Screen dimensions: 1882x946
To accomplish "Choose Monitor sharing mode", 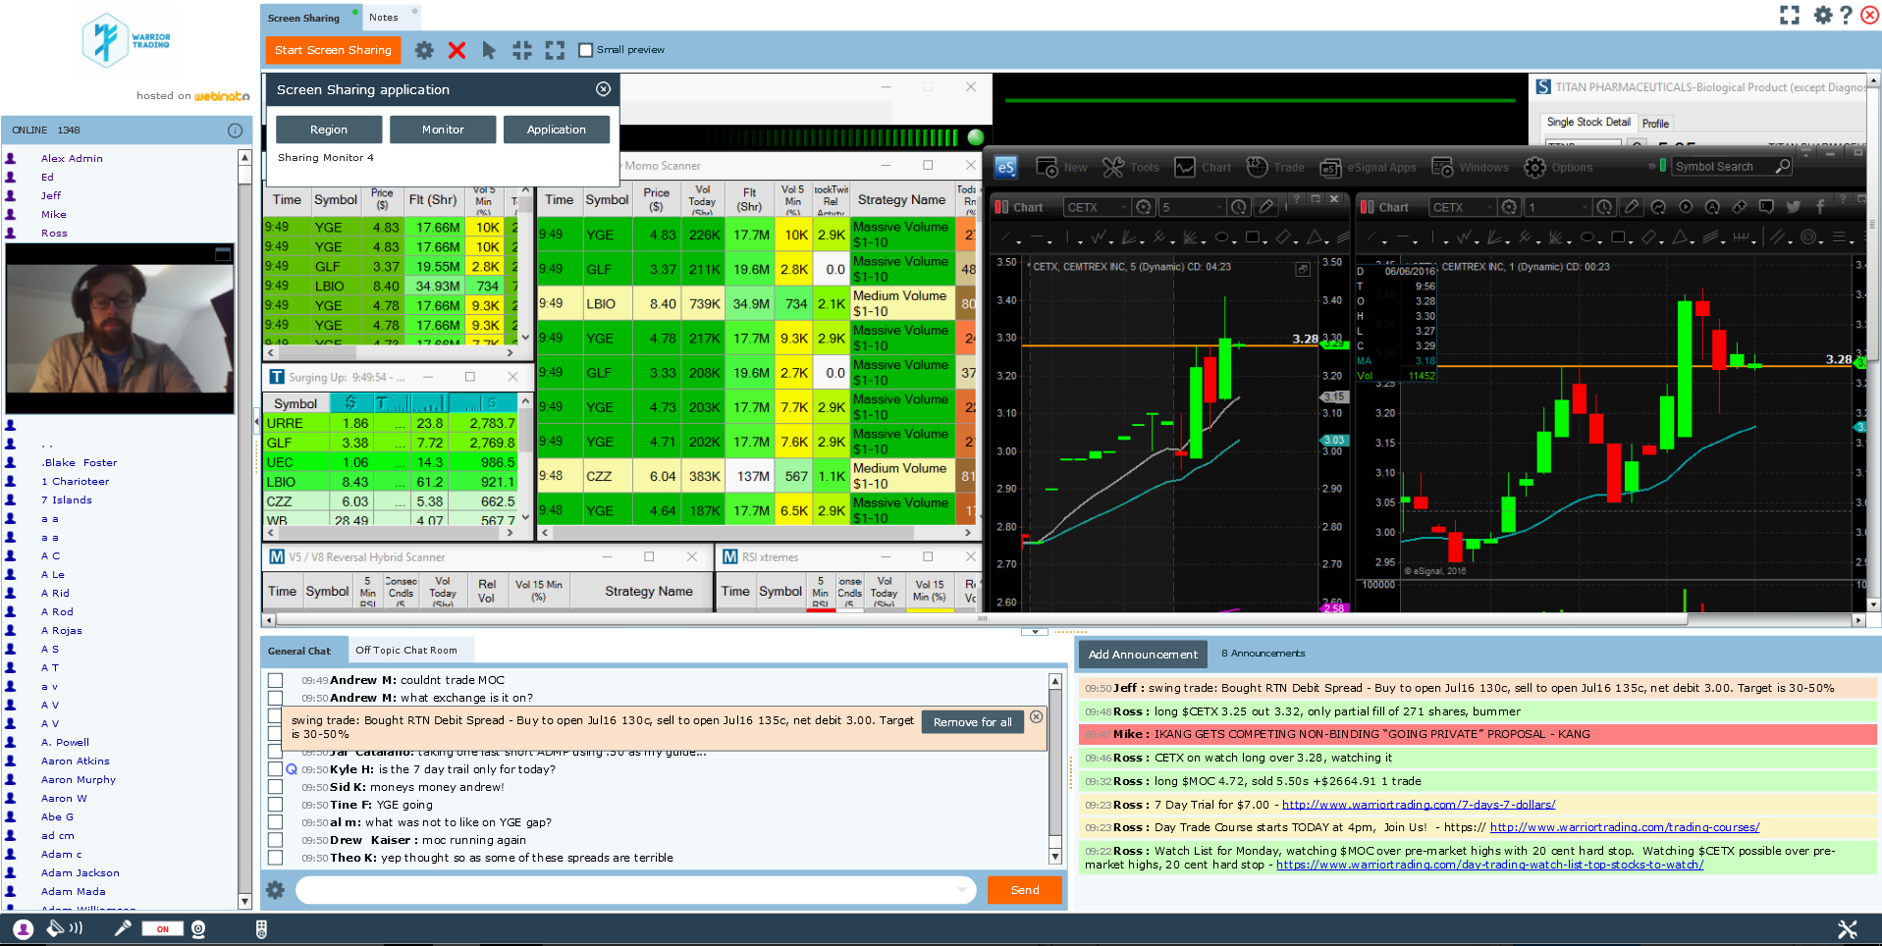I will point(443,130).
